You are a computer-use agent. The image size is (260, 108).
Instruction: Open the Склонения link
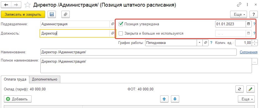(x=249, y=52)
